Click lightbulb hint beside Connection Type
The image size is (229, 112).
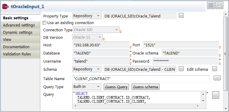click(121, 32)
